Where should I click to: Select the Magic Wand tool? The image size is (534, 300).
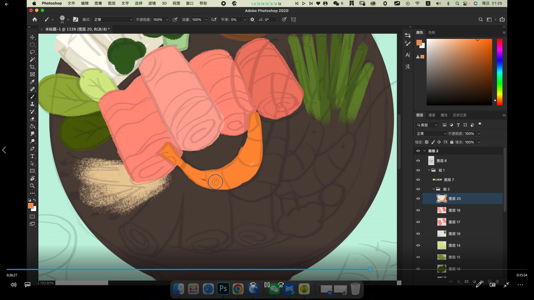tap(32, 59)
